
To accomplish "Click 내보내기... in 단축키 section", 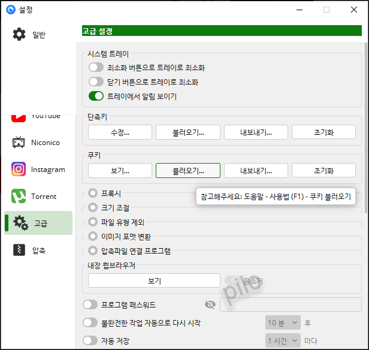I will pos(256,132).
